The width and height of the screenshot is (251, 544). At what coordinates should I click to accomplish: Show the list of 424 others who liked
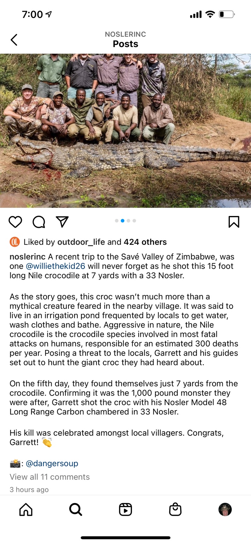tap(145, 242)
